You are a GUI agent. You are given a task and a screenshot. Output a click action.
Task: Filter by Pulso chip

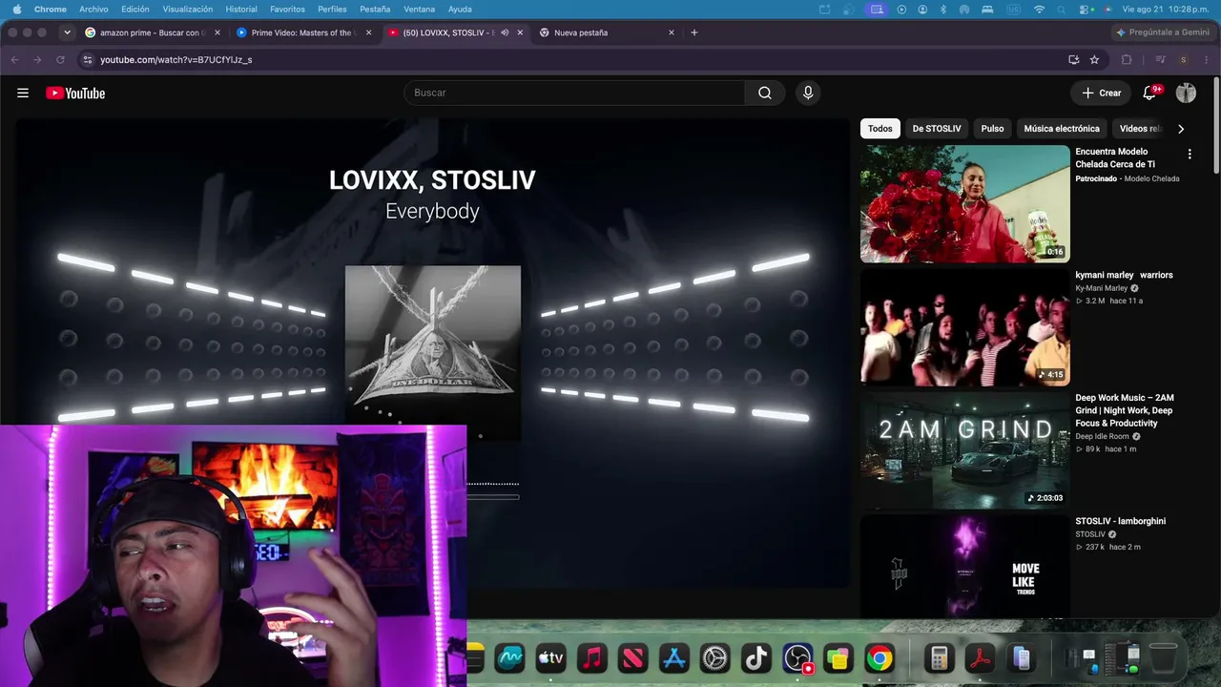pos(992,129)
